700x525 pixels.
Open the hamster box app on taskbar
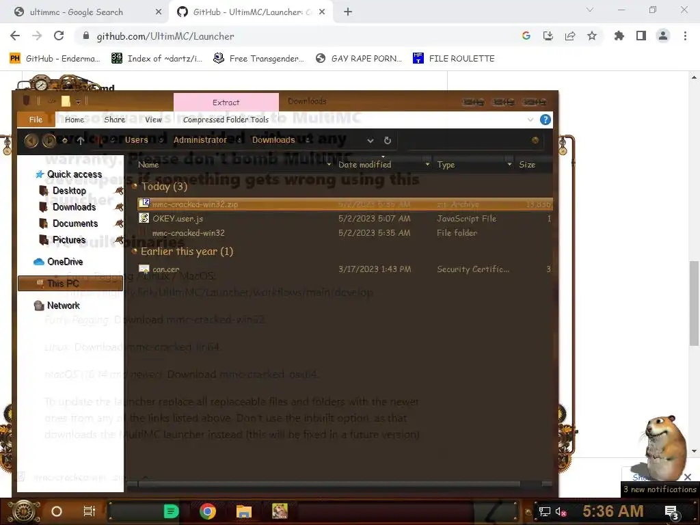point(280,511)
